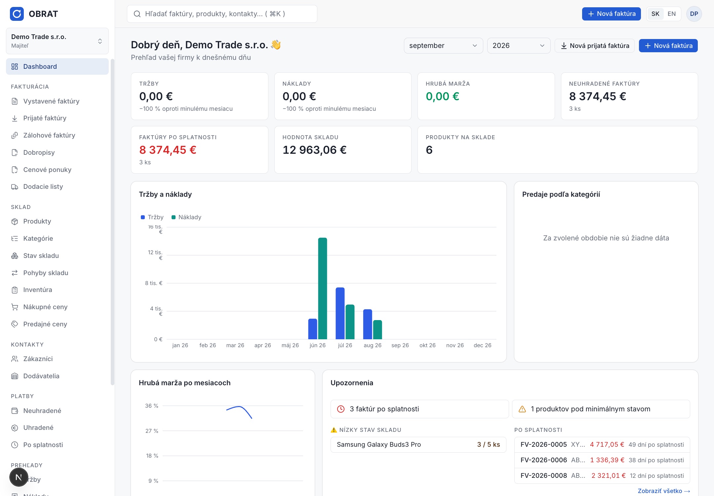Click the Po splatnosti clock icon
Viewport: 714px width, 496px height.
coord(15,445)
